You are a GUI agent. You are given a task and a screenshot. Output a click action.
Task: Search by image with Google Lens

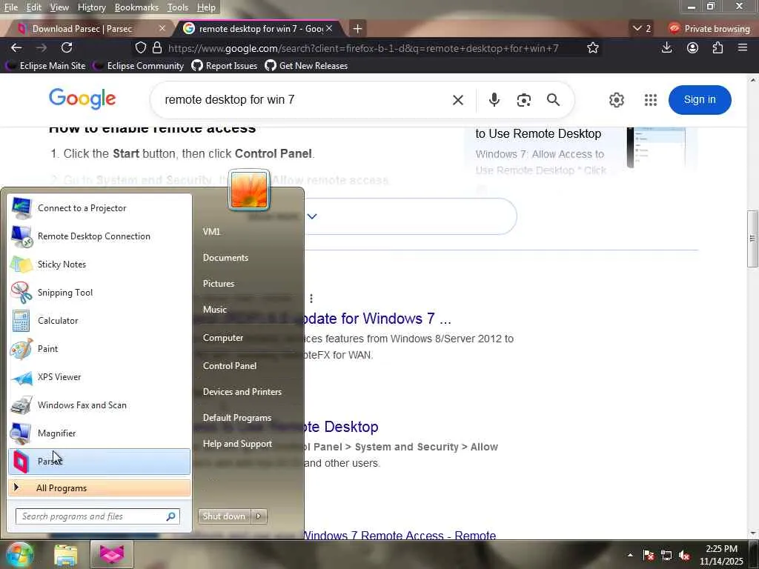524,100
